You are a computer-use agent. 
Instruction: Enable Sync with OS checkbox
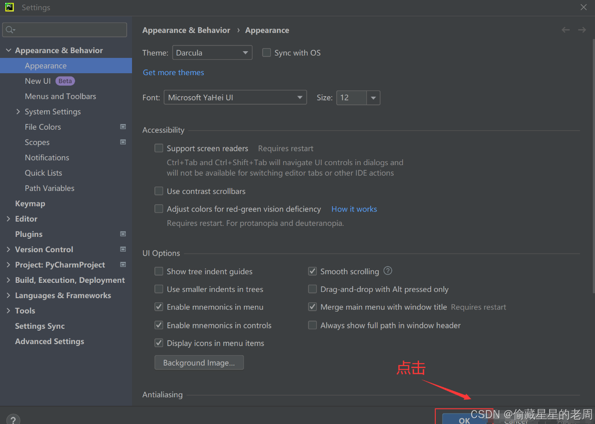[266, 53]
